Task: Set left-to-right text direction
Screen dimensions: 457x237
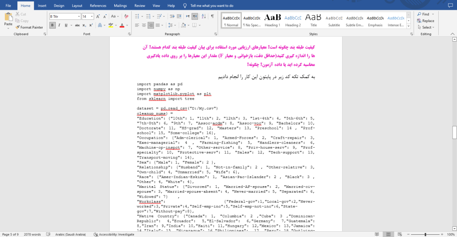Action: [188, 17]
